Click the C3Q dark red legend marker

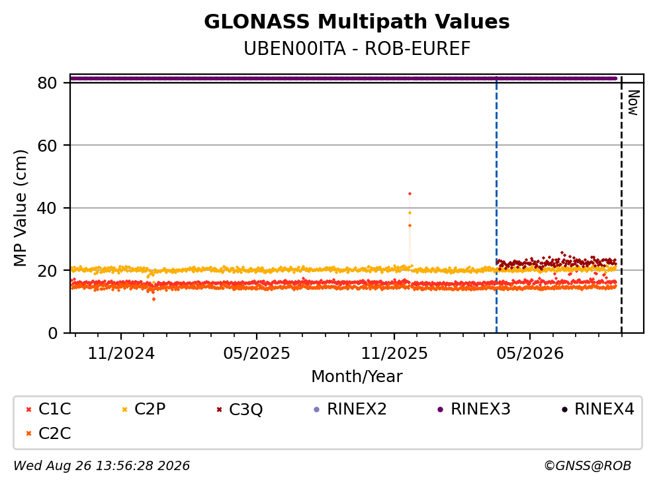(219, 410)
